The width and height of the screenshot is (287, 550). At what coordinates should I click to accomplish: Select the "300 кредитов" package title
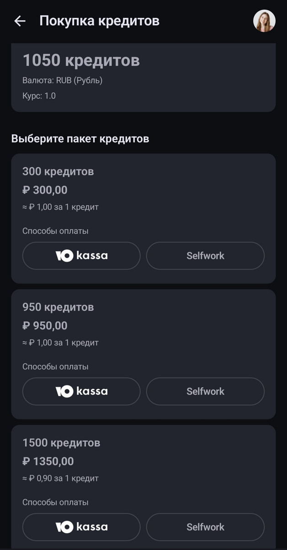[58, 172]
